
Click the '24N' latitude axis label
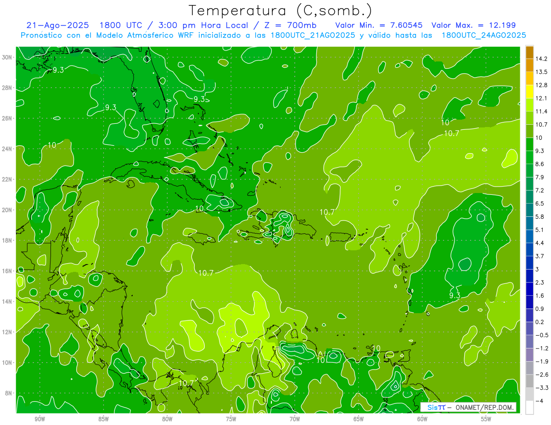click(x=8, y=149)
